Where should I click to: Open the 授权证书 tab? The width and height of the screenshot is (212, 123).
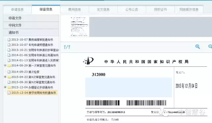click(x=160, y=10)
